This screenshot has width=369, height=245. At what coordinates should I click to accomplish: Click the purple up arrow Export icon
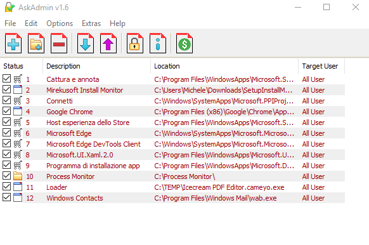click(108, 43)
